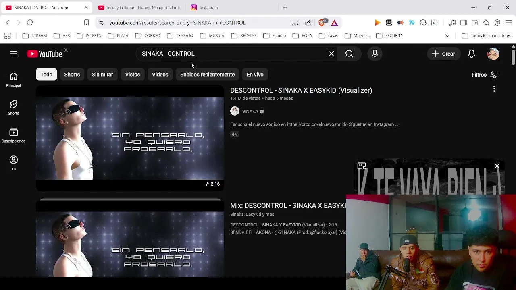
Task: Open the MUSICA bookmarks folder
Action: point(212,35)
